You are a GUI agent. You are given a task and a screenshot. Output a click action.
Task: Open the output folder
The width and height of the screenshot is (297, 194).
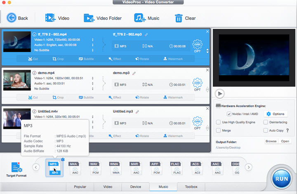coord(285,141)
